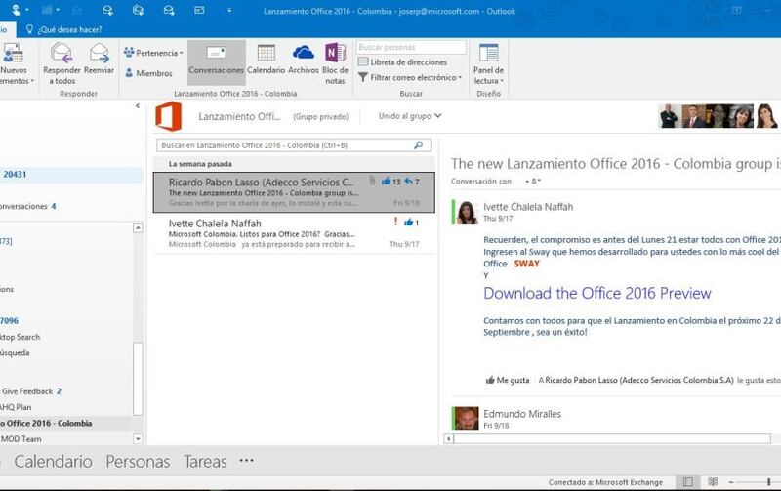Image resolution: width=781 pixels, height=491 pixels.
Task: Open the Pertenencia dropdown
Action: pos(153,53)
